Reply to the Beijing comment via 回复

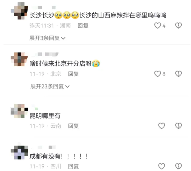pos(74,74)
